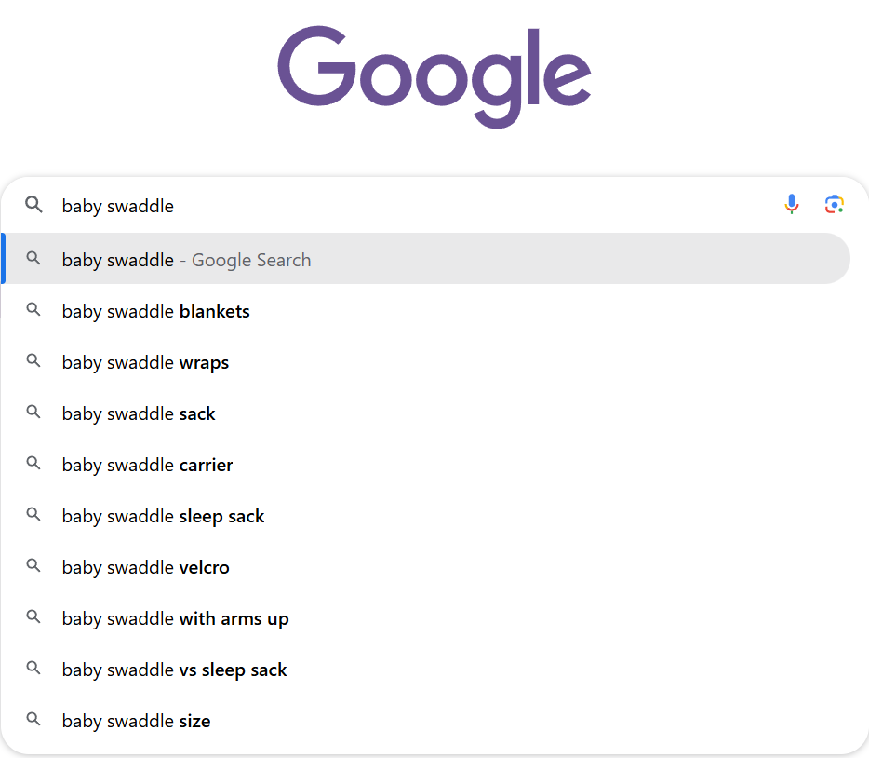The image size is (869, 758).
Task: Open Google Lens camera search
Action: pyautogui.click(x=835, y=203)
